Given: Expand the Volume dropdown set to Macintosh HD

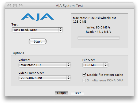Looking at the screenshot, I should [x=45, y=65].
